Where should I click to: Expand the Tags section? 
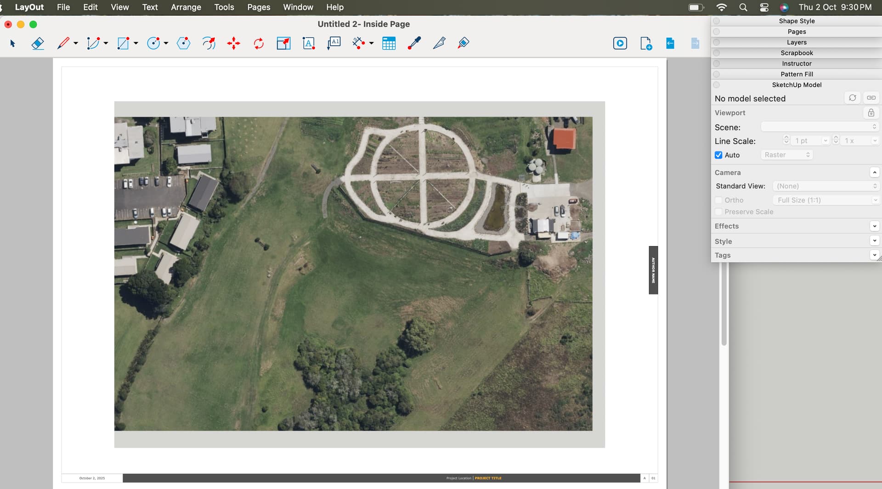pos(875,255)
